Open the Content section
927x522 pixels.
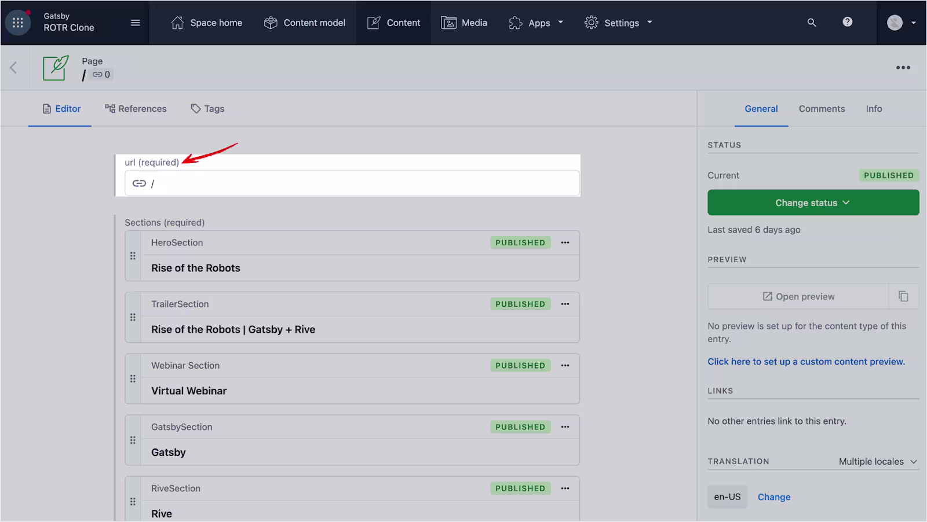pyautogui.click(x=394, y=23)
